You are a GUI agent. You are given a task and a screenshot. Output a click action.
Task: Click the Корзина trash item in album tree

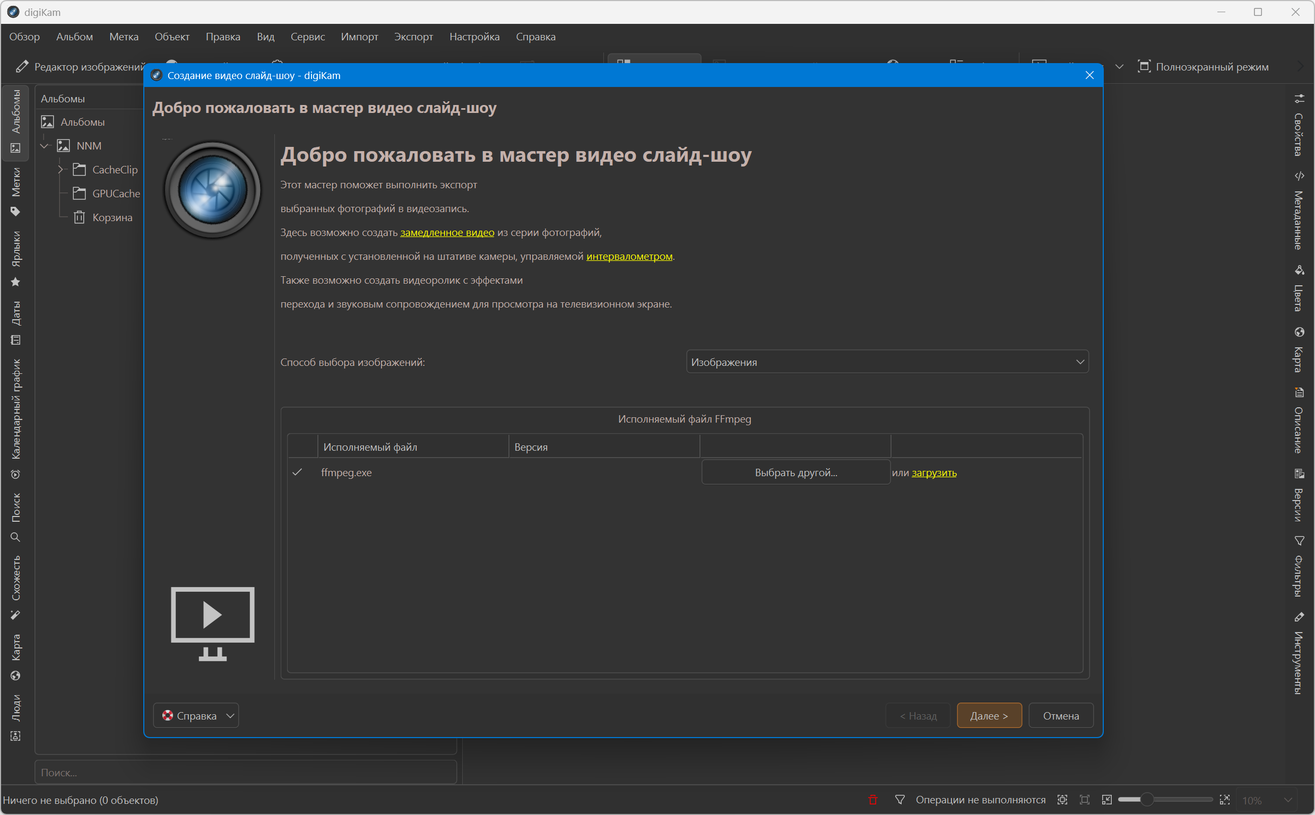(111, 217)
